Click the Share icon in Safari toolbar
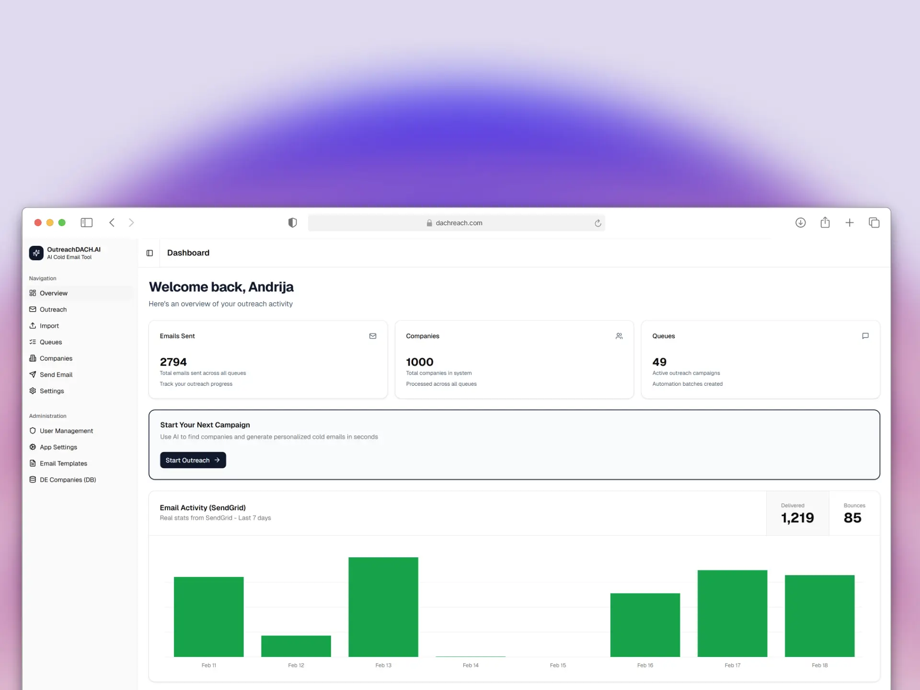The image size is (920, 690). [x=825, y=223]
